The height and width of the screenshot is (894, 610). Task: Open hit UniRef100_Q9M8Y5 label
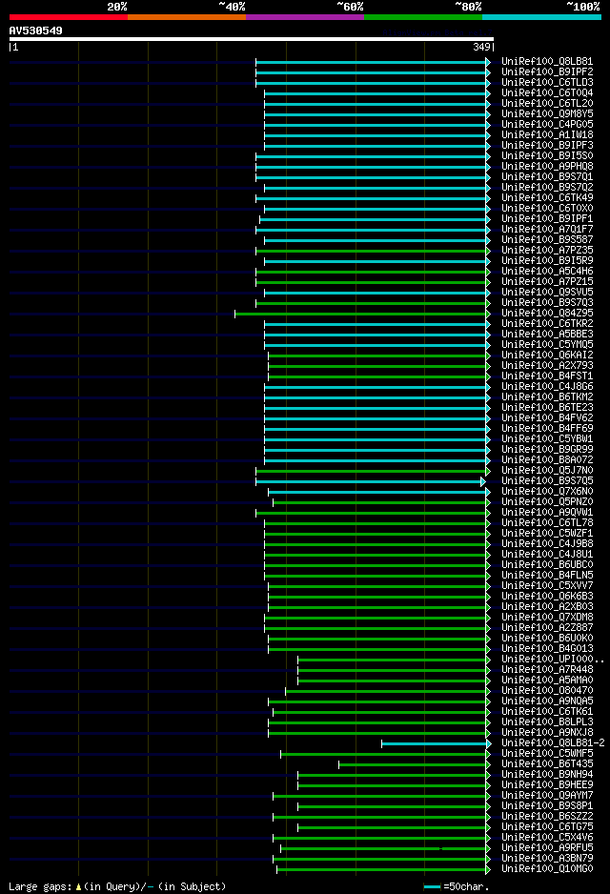[547, 113]
